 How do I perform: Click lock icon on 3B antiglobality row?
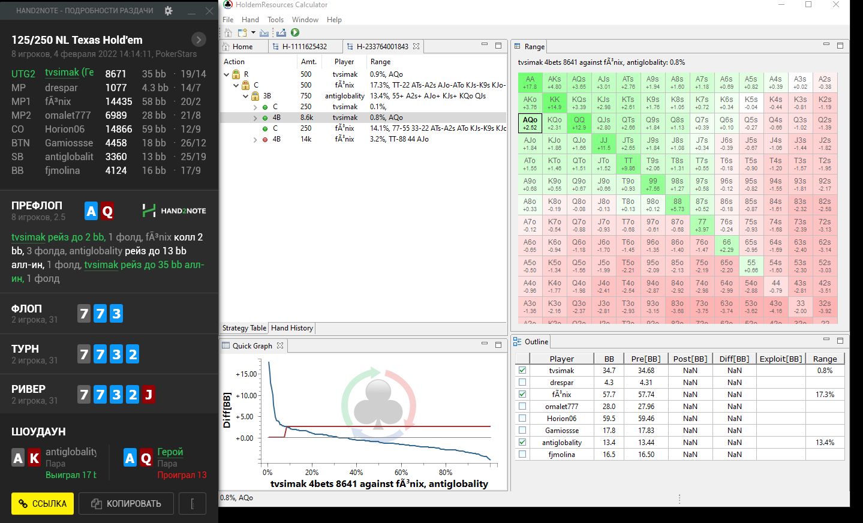[255, 96]
